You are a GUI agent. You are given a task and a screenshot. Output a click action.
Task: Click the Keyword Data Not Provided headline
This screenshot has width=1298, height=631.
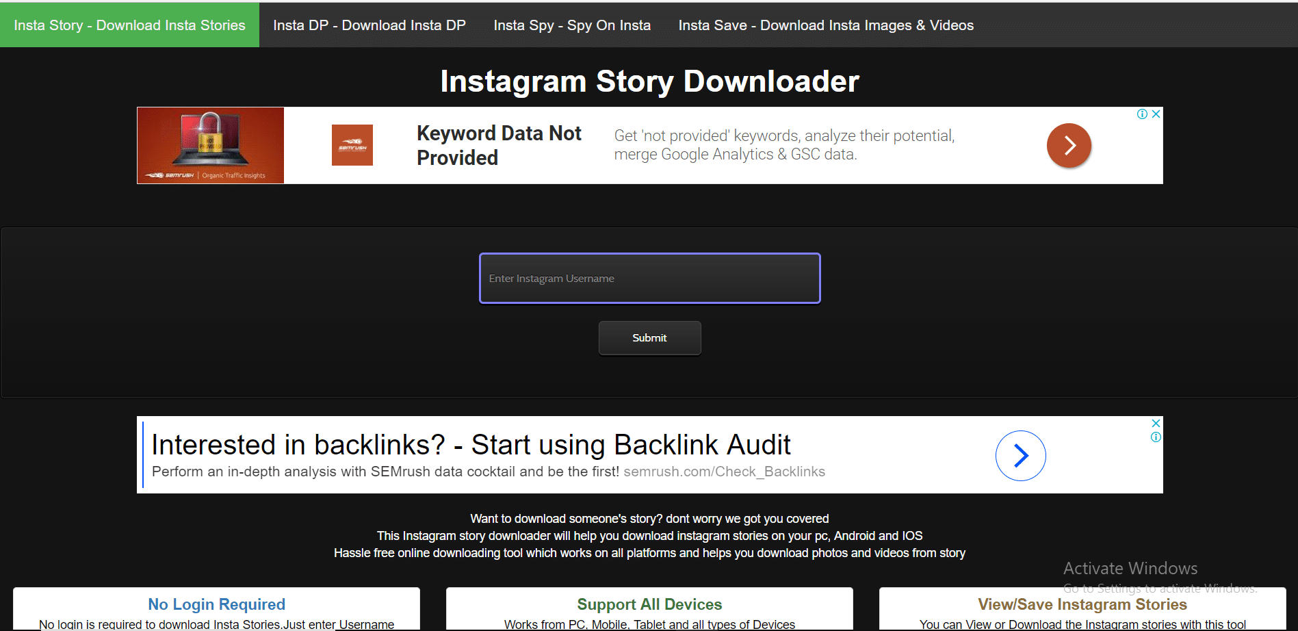coord(499,145)
